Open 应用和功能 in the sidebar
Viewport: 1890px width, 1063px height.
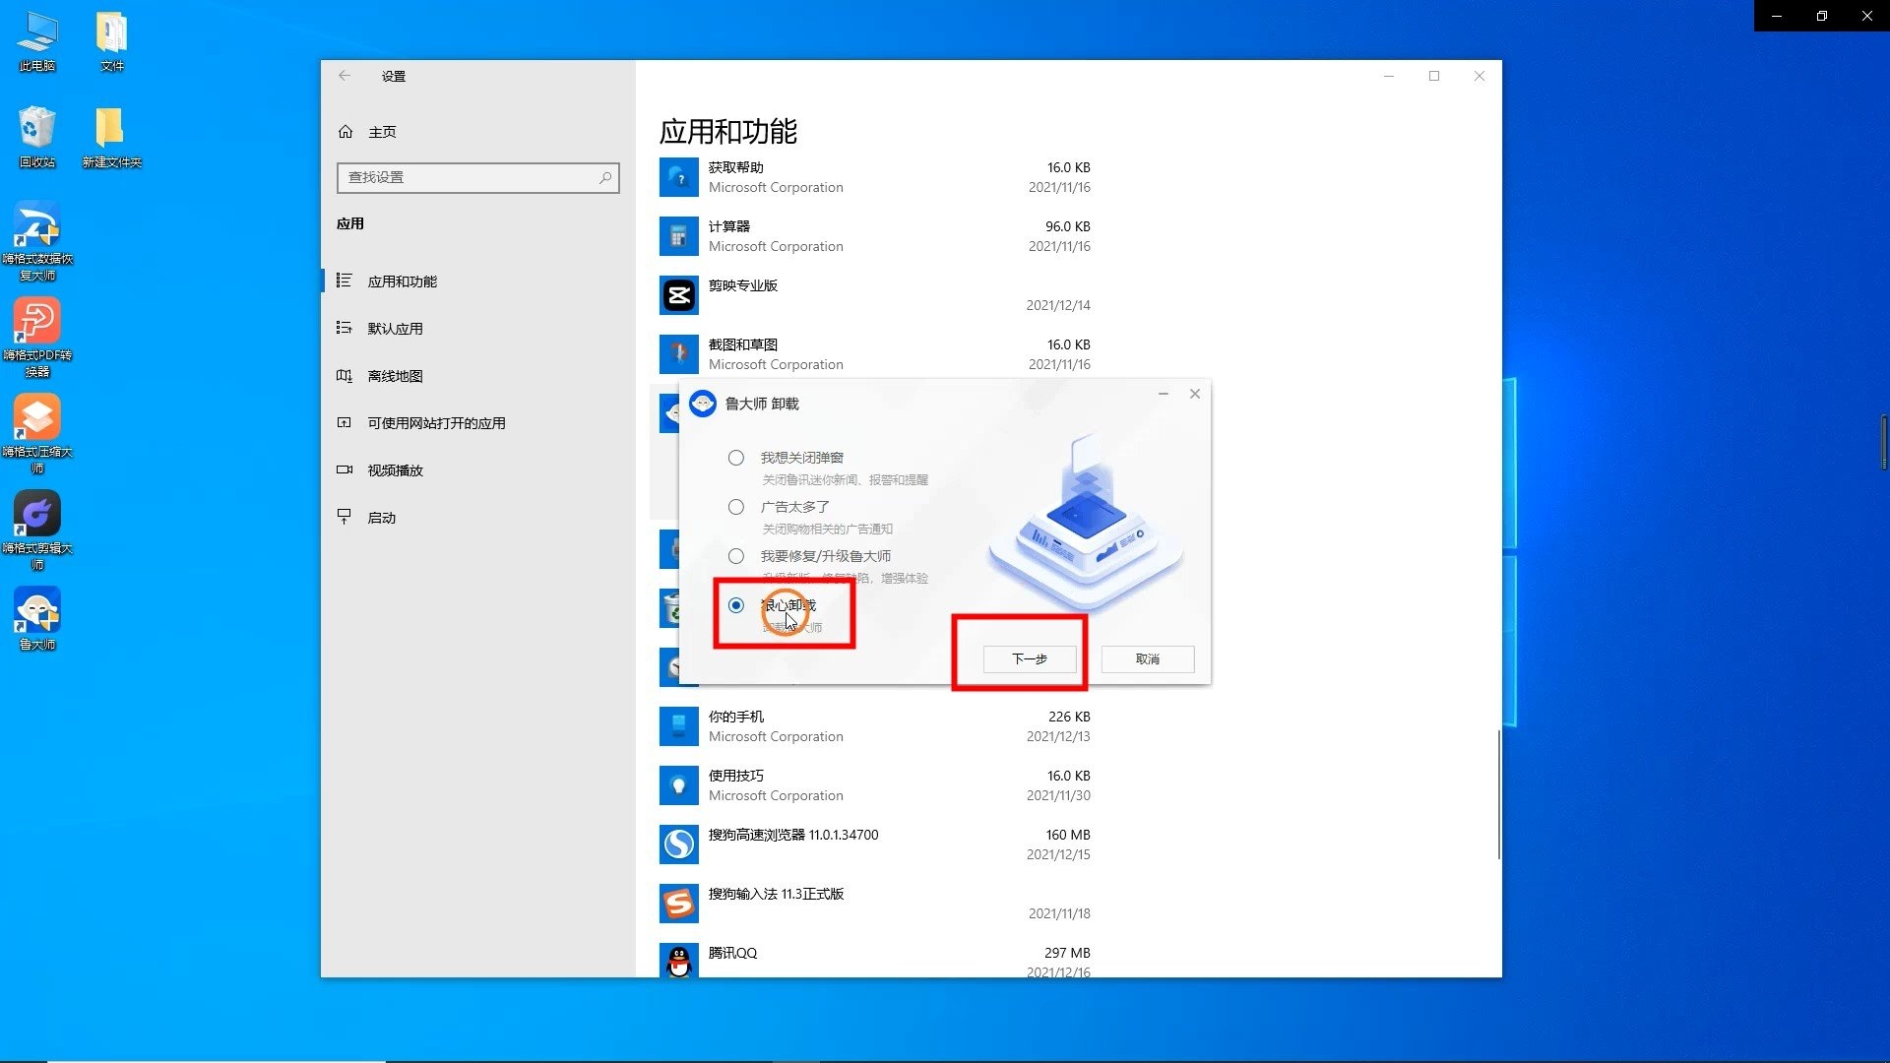click(x=477, y=281)
